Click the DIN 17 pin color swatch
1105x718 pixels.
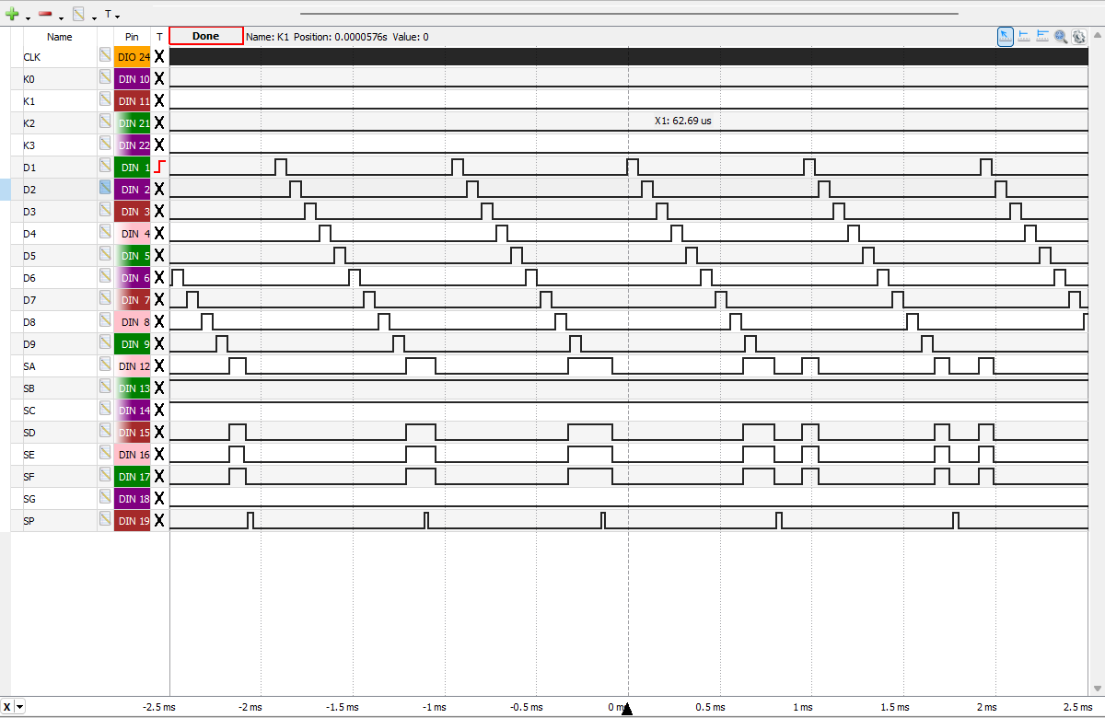133,477
